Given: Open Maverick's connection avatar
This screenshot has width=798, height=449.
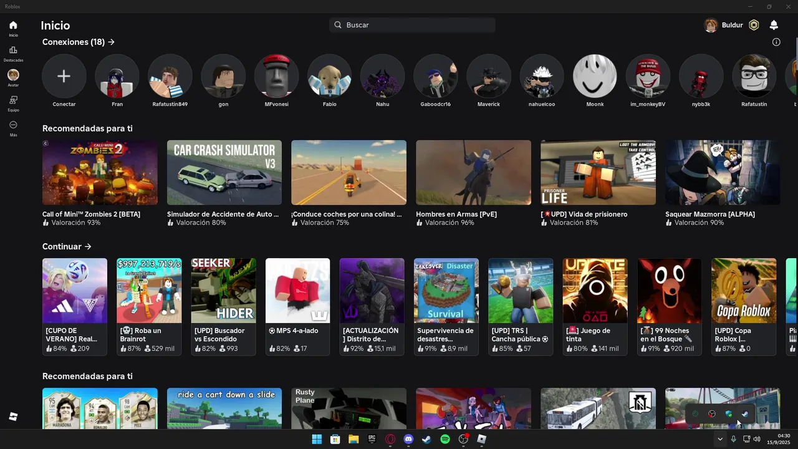Looking at the screenshot, I should pyautogui.click(x=489, y=76).
